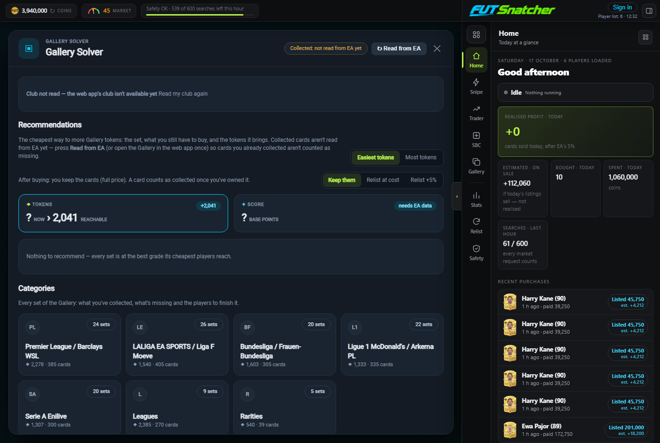Click the safety searches progress bar
660x443 pixels.
click(x=200, y=15)
